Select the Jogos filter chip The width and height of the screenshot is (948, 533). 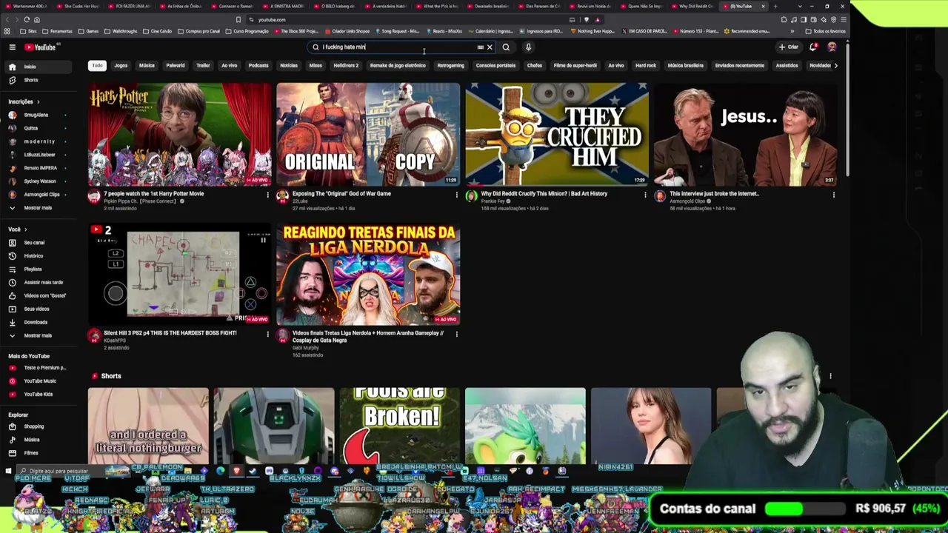(x=121, y=66)
